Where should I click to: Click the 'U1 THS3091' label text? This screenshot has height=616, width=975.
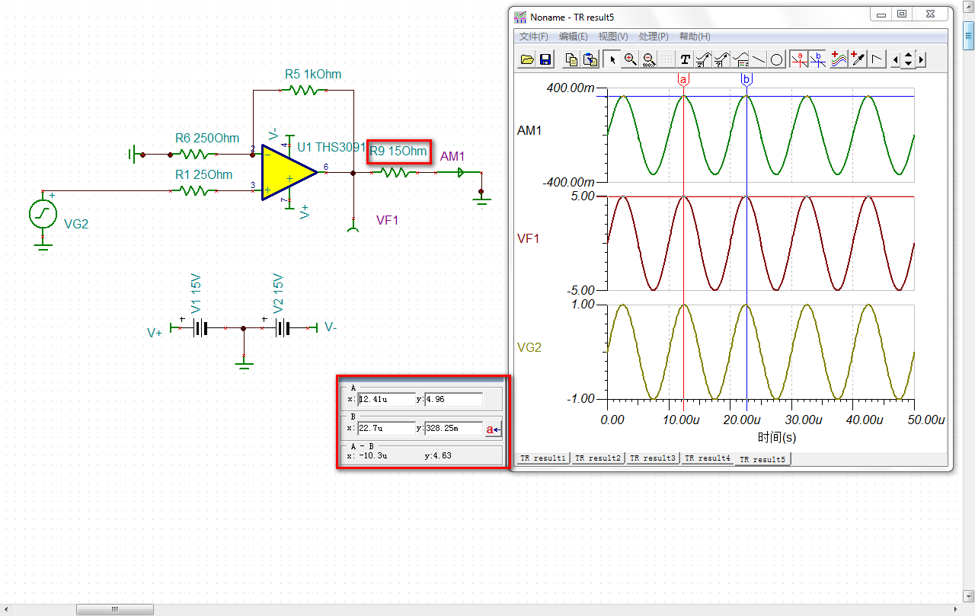coord(332,147)
